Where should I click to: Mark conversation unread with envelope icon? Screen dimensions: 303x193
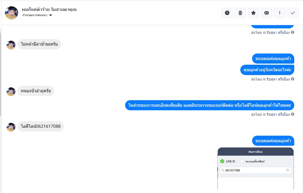pos(267,13)
